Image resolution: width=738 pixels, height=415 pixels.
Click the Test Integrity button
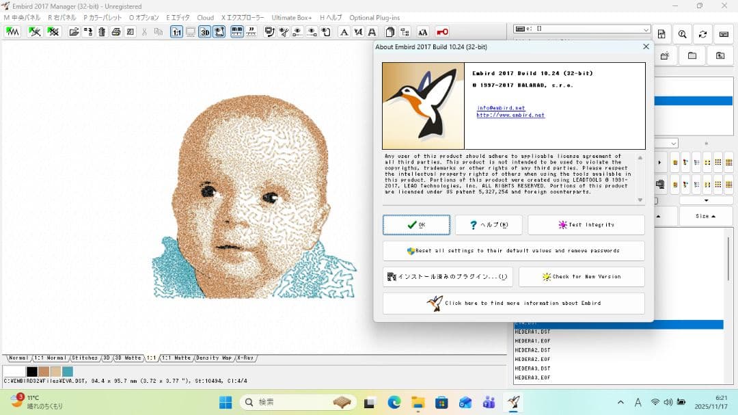586,225
